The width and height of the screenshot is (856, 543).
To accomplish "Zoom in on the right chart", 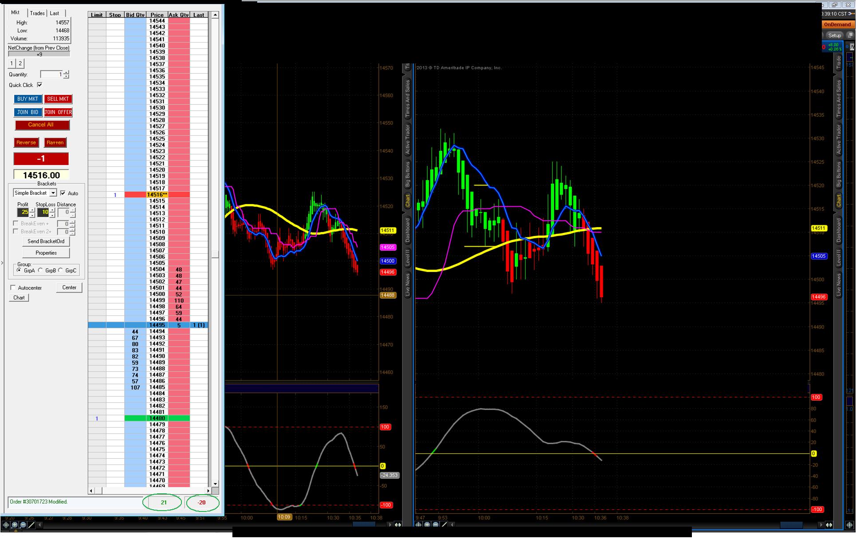I will point(427,525).
